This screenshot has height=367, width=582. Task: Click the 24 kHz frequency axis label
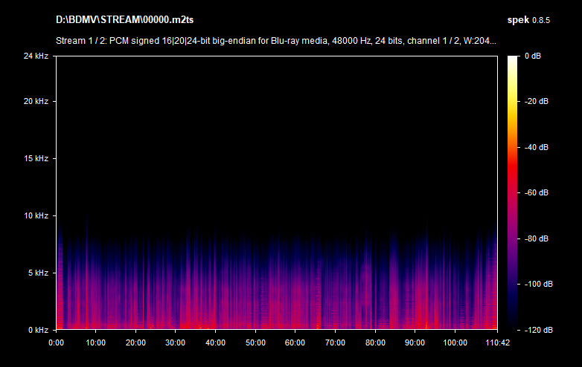pyautogui.click(x=36, y=56)
